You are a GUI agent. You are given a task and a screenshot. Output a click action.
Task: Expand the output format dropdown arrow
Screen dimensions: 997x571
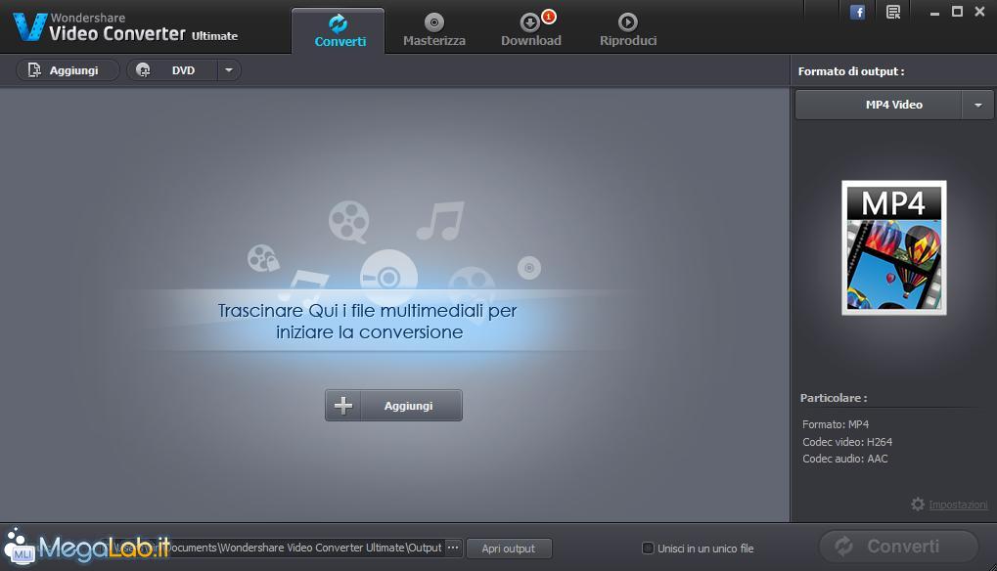point(978,105)
